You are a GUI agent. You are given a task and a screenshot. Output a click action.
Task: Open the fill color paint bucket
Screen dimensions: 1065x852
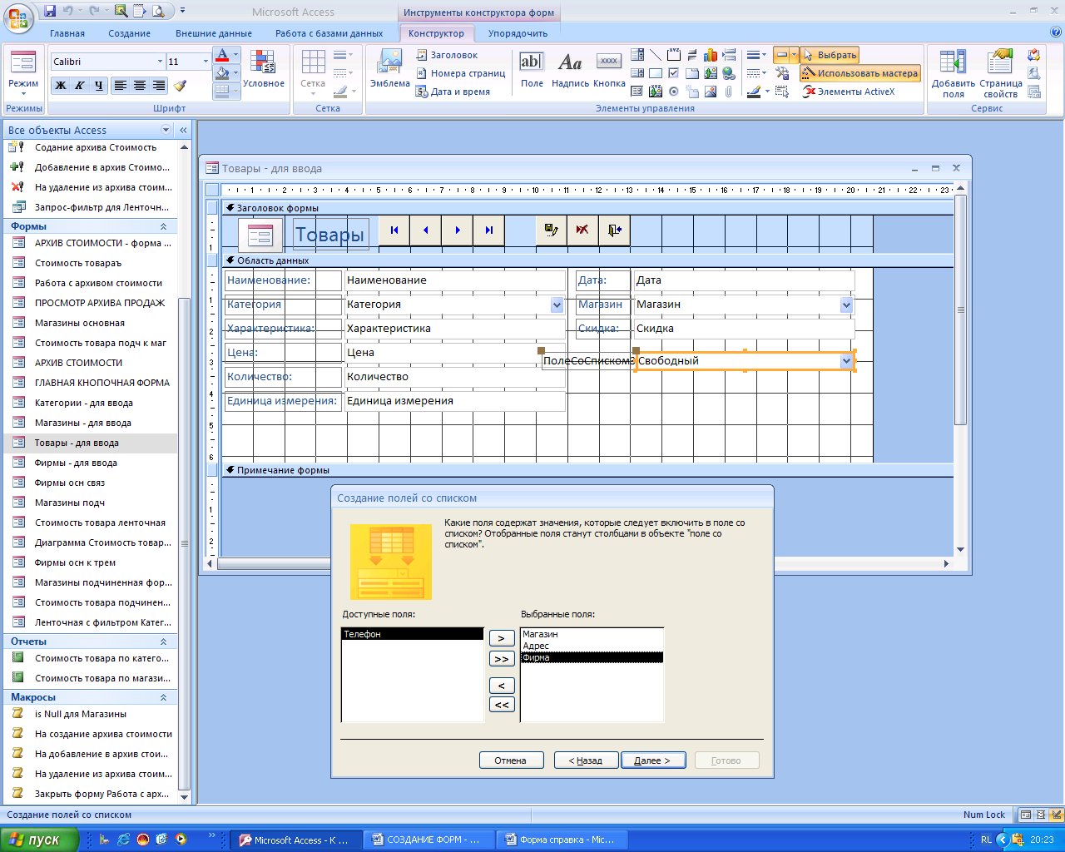[x=222, y=73]
